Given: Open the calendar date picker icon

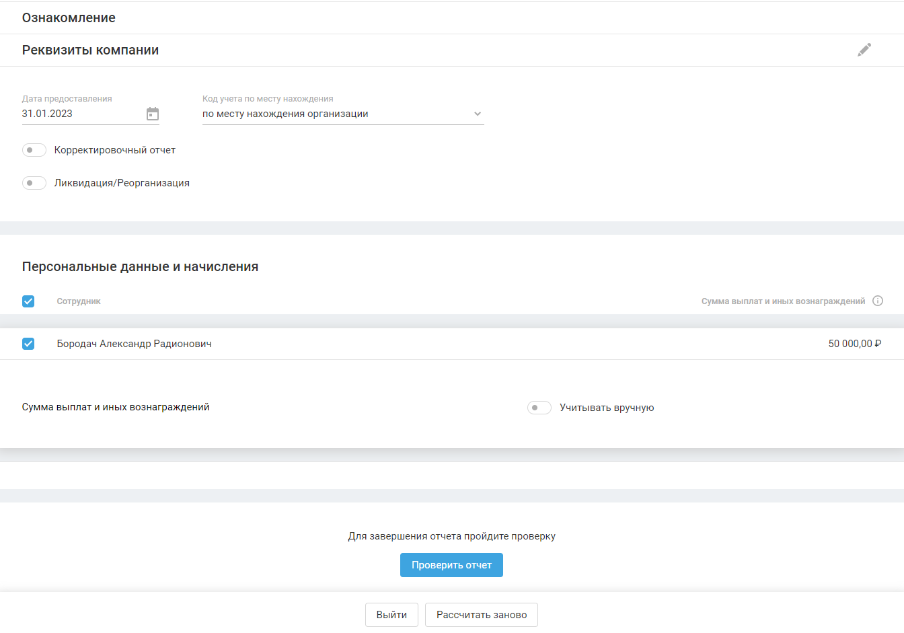Looking at the screenshot, I should [x=153, y=114].
